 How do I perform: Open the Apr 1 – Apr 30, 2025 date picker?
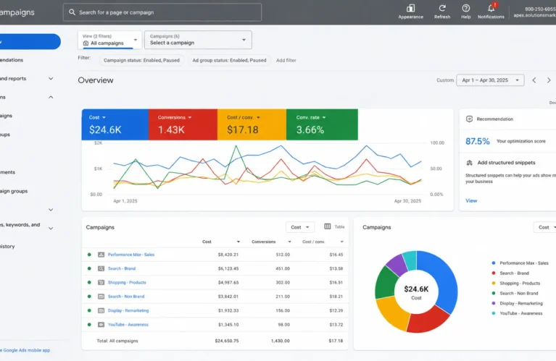point(491,80)
